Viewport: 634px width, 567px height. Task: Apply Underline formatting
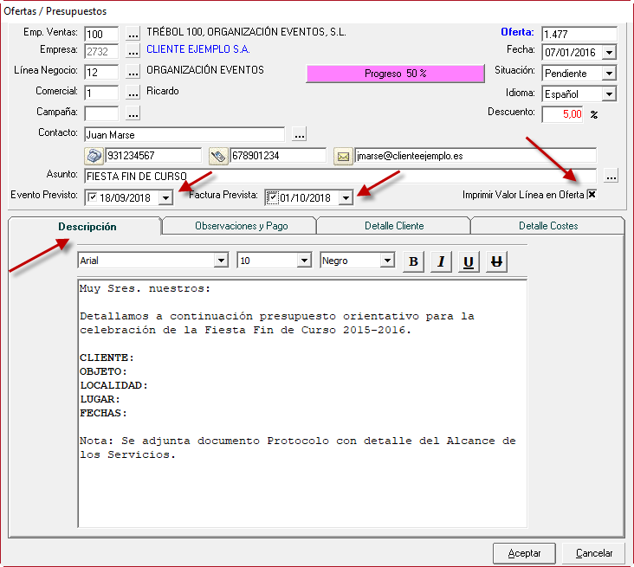click(x=469, y=261)
